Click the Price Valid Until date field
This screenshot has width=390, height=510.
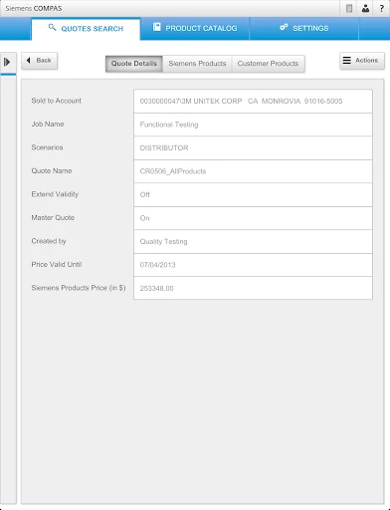(x=253, y=265)
